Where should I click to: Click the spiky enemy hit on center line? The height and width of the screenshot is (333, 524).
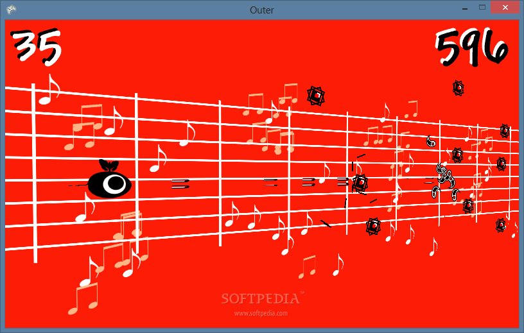tap(360, 183)
